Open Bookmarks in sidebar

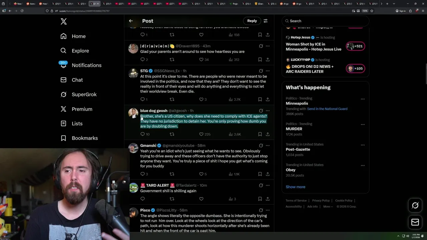[x=79, y=138]
